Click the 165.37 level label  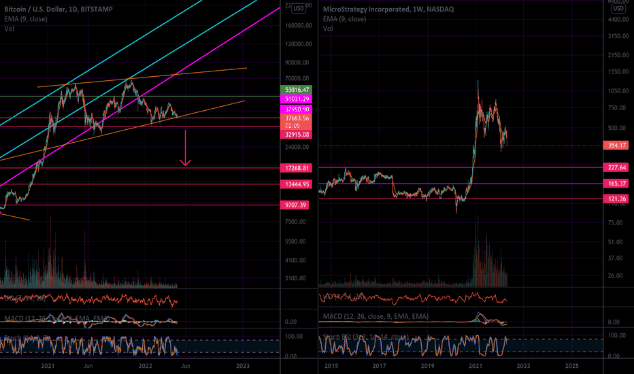(616, 184)
